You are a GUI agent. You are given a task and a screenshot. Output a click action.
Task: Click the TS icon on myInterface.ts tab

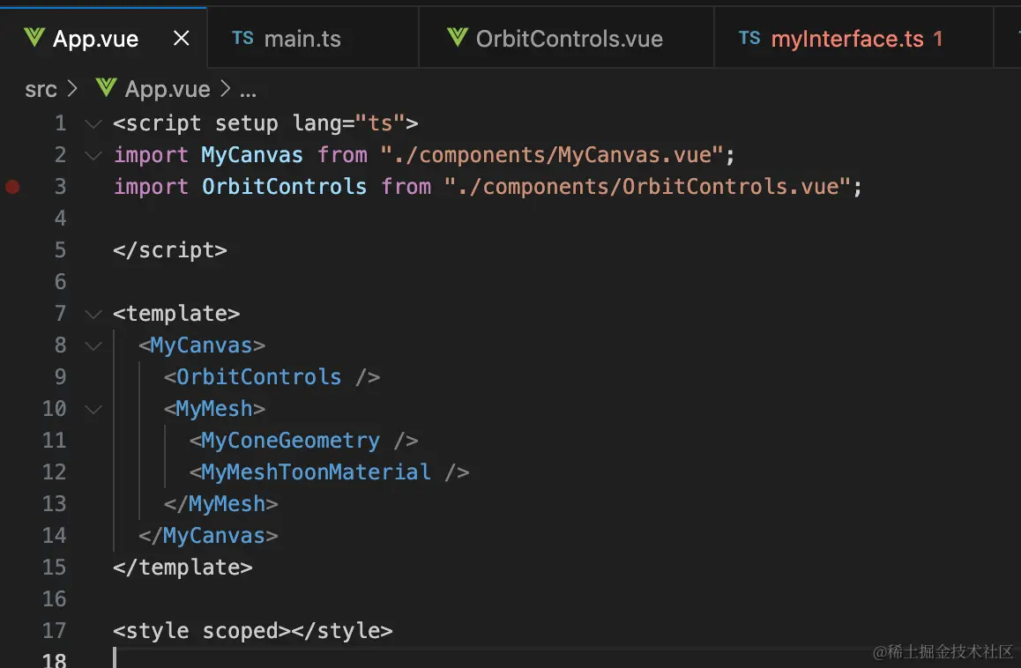click(749, 38)
